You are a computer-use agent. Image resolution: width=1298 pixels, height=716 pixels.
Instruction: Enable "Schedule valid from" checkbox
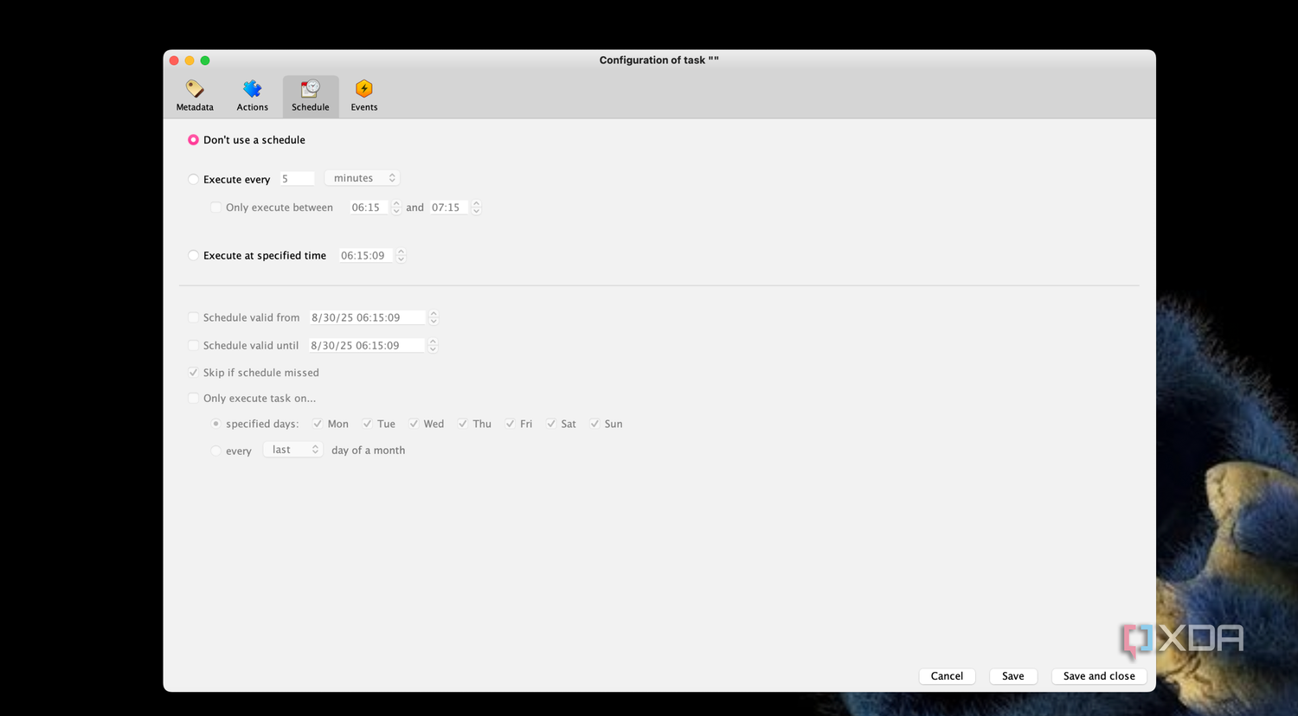(x=193, y=317)
